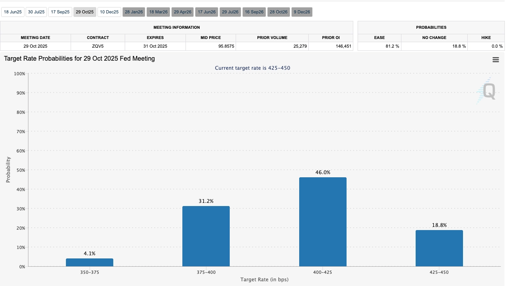Choose the 10 Dec25 meeting tab
This screenshot has height=286, width=508.
(x=109, y=12)
